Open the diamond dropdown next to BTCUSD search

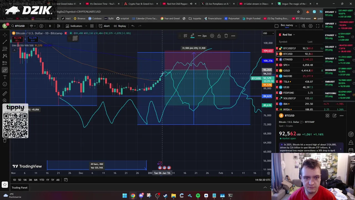tap(32, 26)
